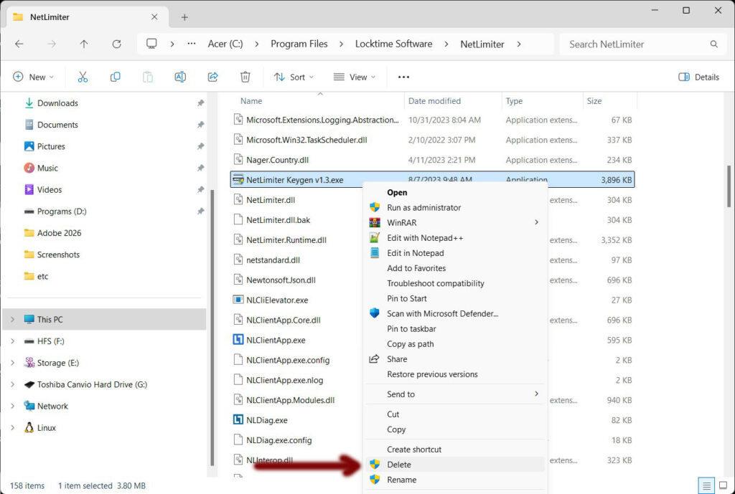This screenshot has height=494, width=735.
Task: Open the Sort options dropdown
Action: [289, 77]
